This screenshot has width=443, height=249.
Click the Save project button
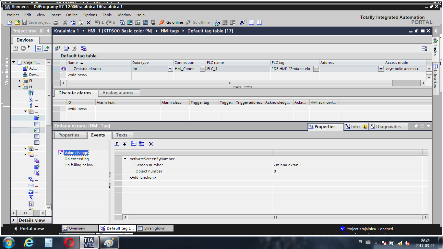pyautogui.click(x=36, y=22)
